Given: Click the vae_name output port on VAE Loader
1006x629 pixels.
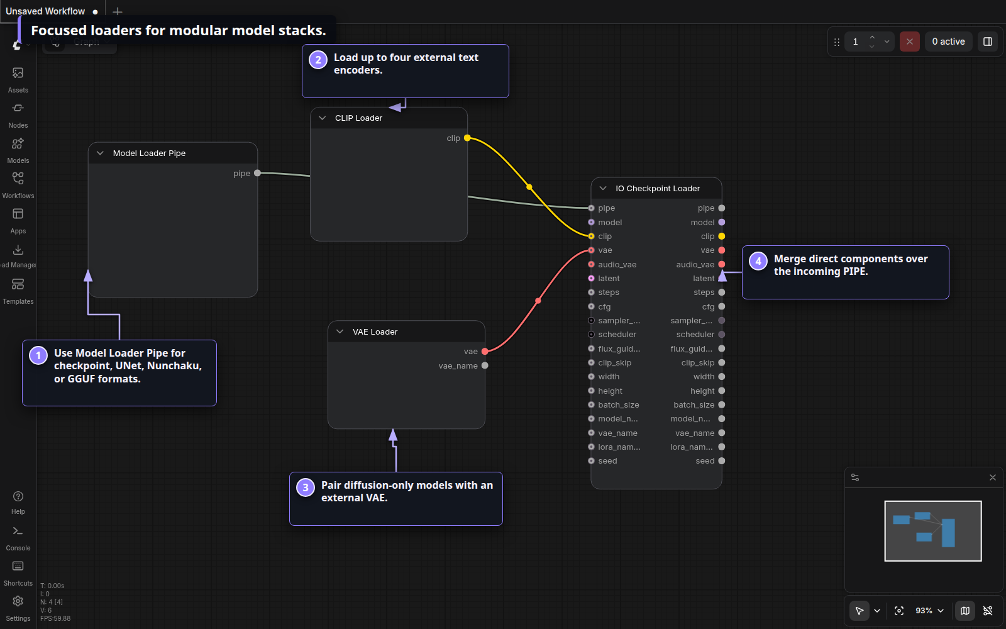Looking at the screenshot, I should pyautogui.click(x=485, y=365).
